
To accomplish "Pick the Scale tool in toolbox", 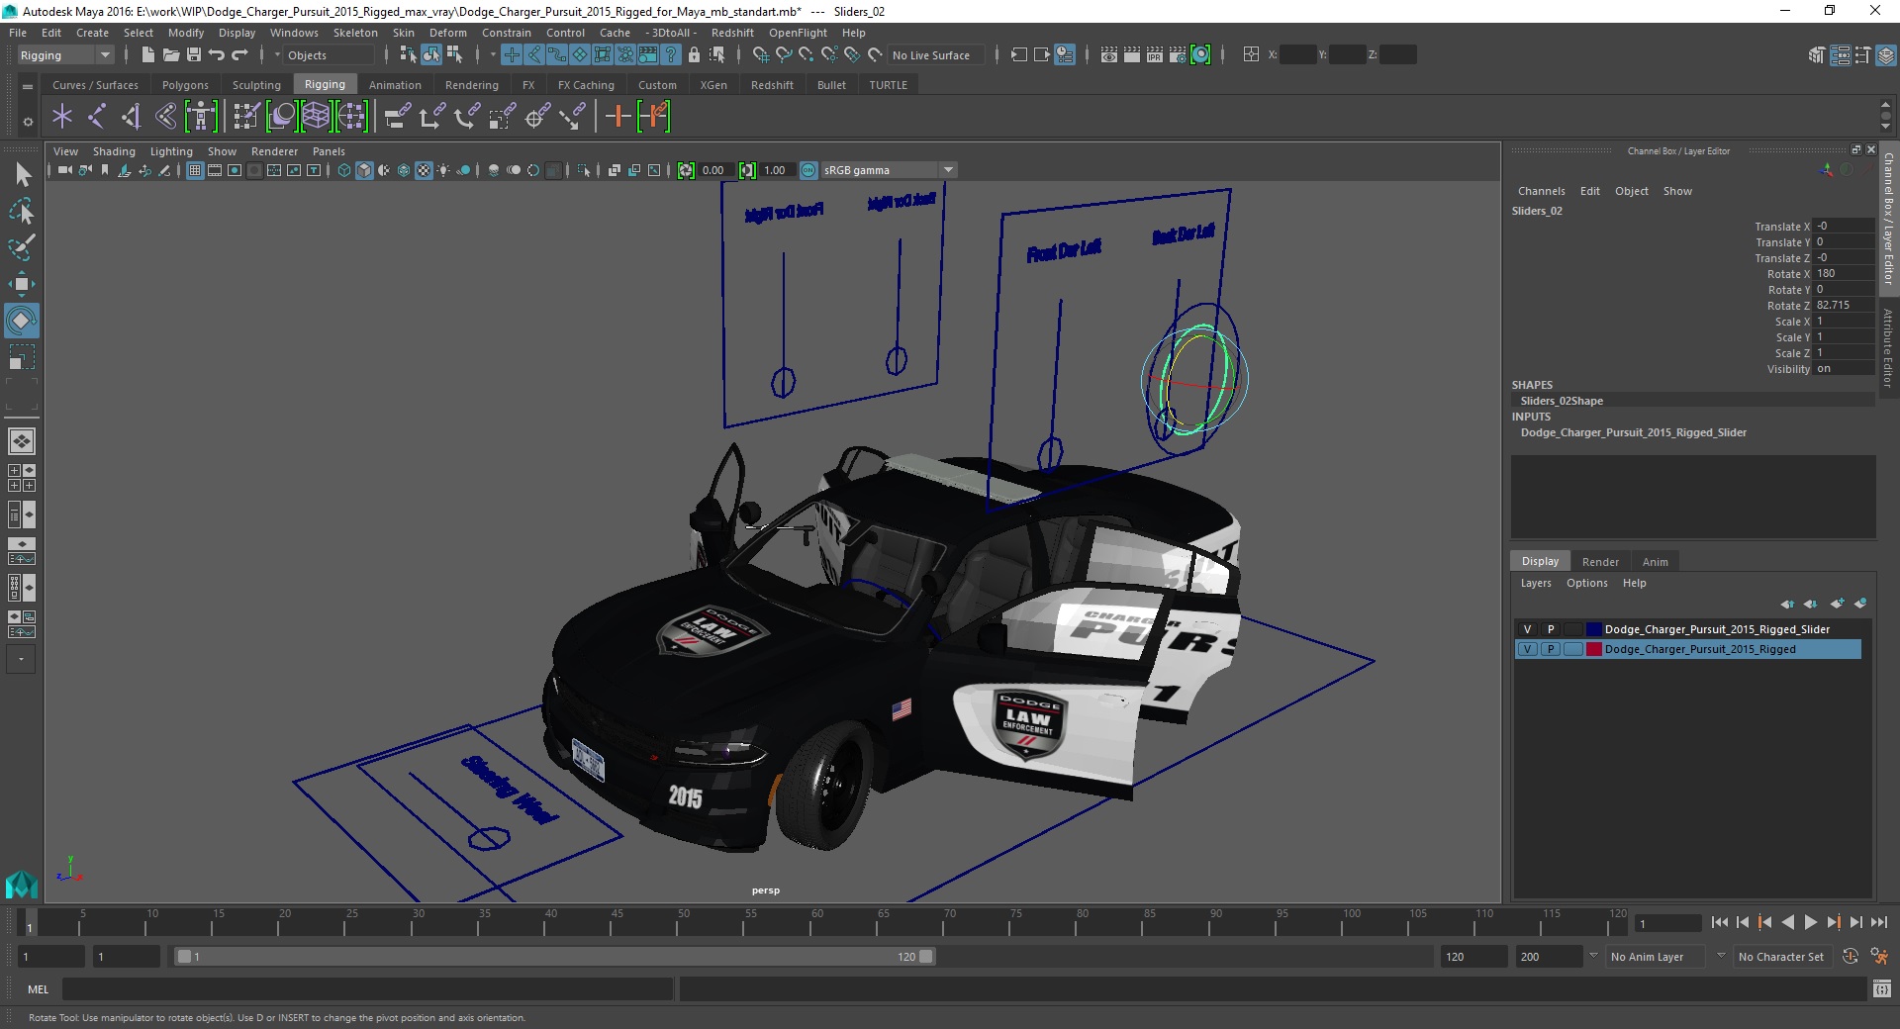I will pyautogui.click(x=22, y=357).
